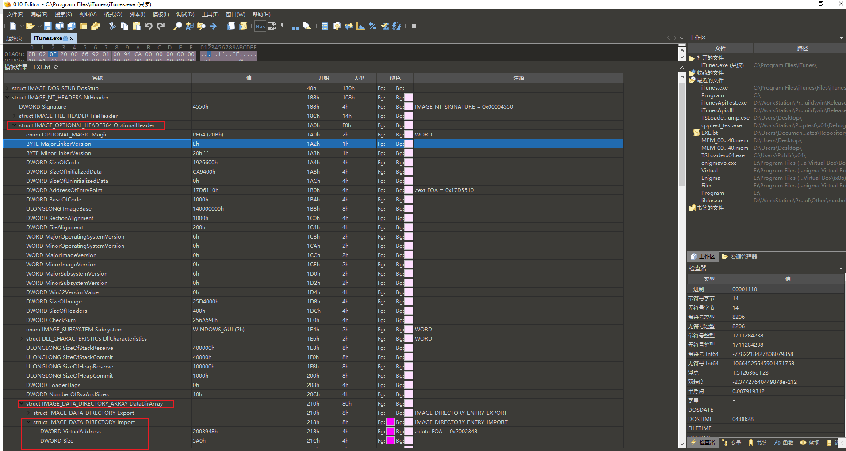
Task: Click the Open file folder icon
Action: pos(30,26)
